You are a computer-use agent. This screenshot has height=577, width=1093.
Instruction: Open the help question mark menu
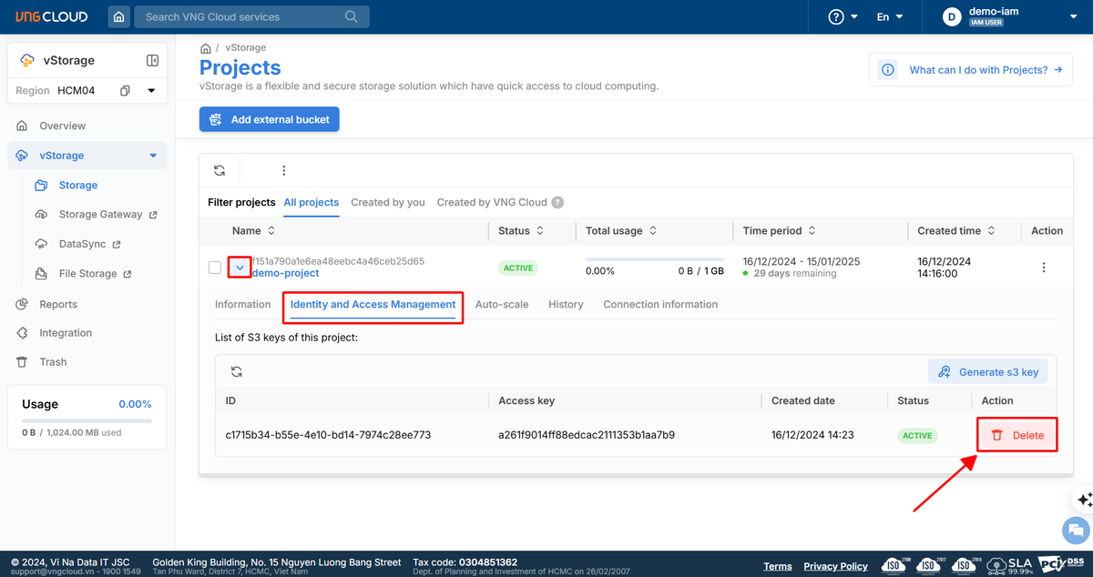coord(843,17)
